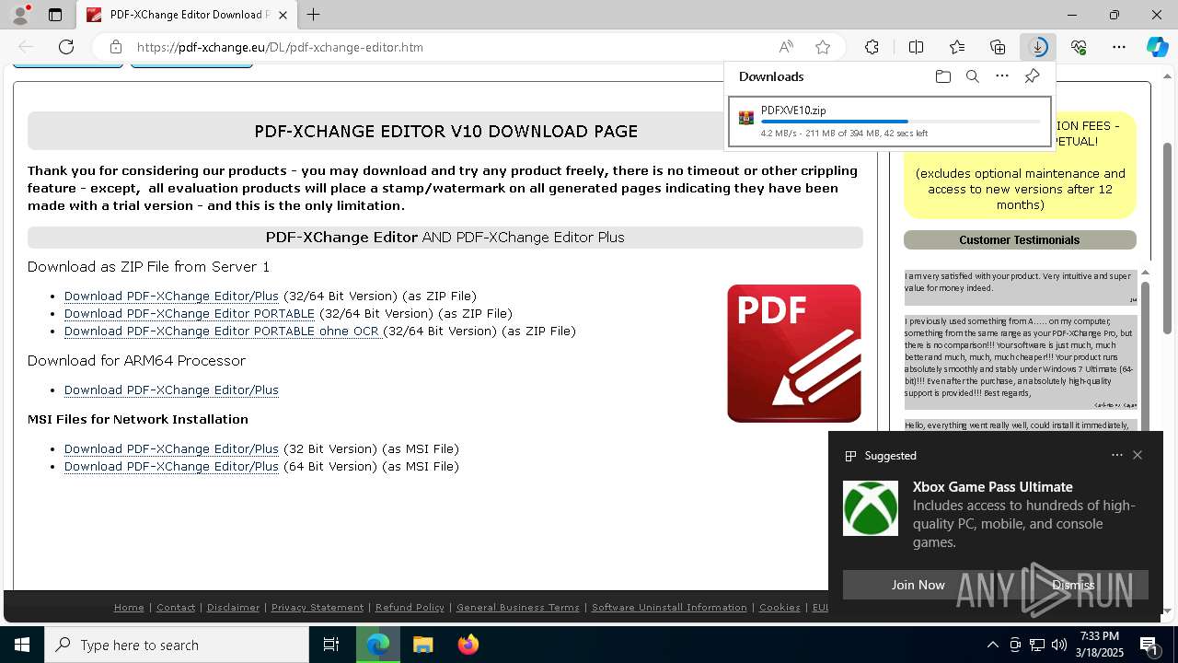
Task: Click the Downloads toolbar icon
Action: 1038,47
